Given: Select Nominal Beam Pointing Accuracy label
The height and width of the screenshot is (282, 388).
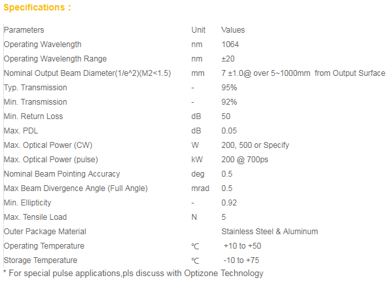Looking at the screenshot, I should 62,174.
